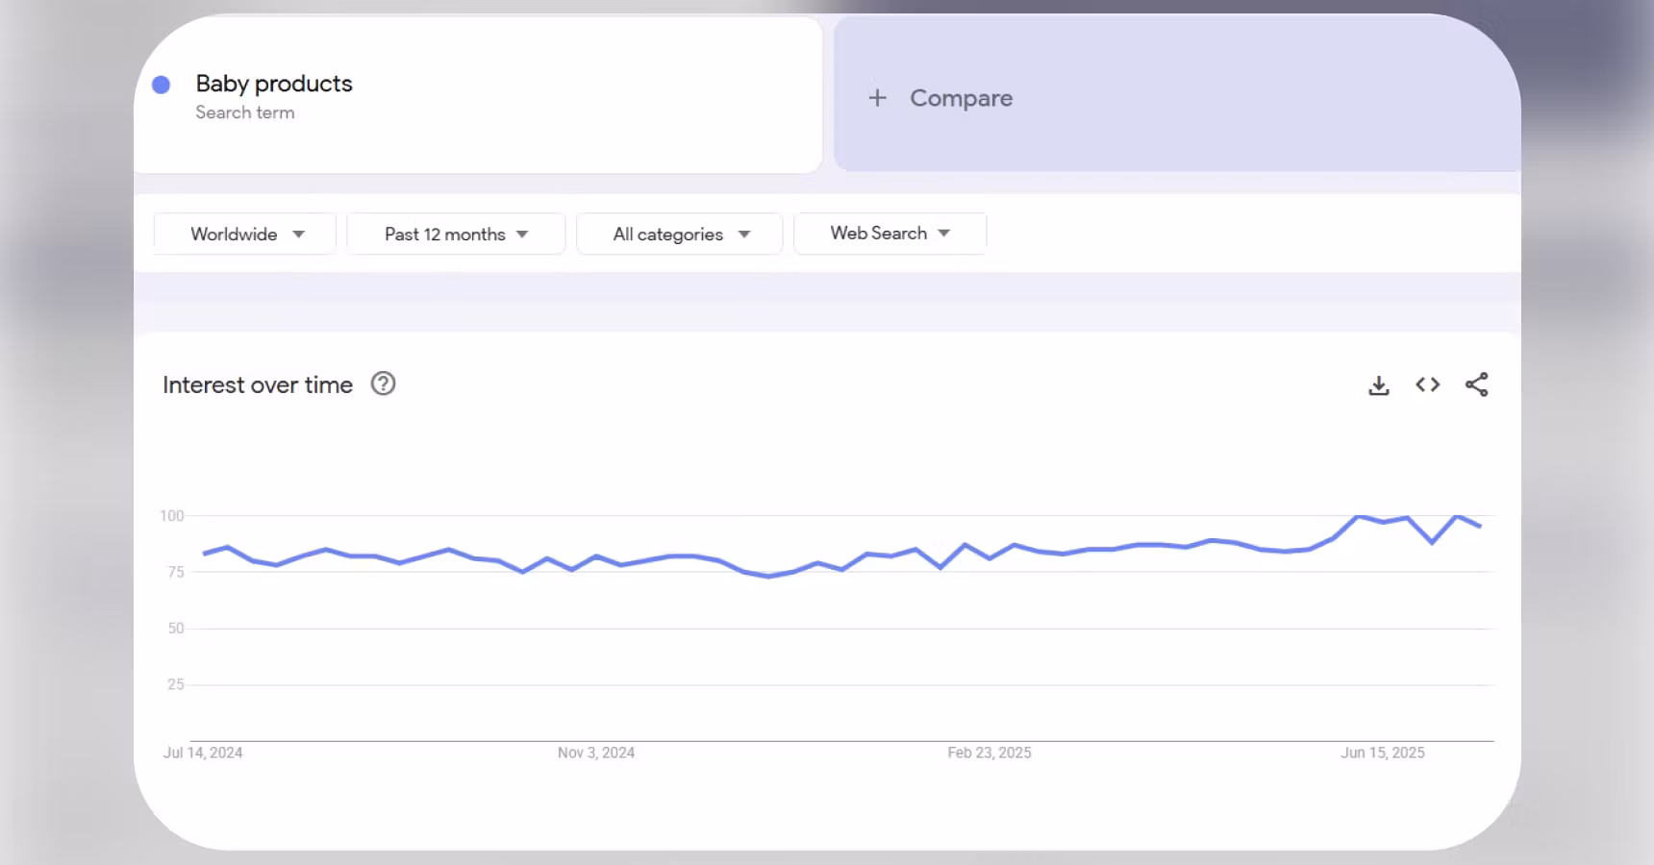
Task: Select the Feb 23, 2025 date label
Action: coord(989,753)
